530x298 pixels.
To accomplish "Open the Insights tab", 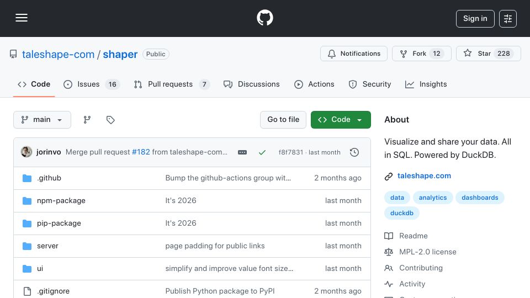I will click(x=426, y=84).
